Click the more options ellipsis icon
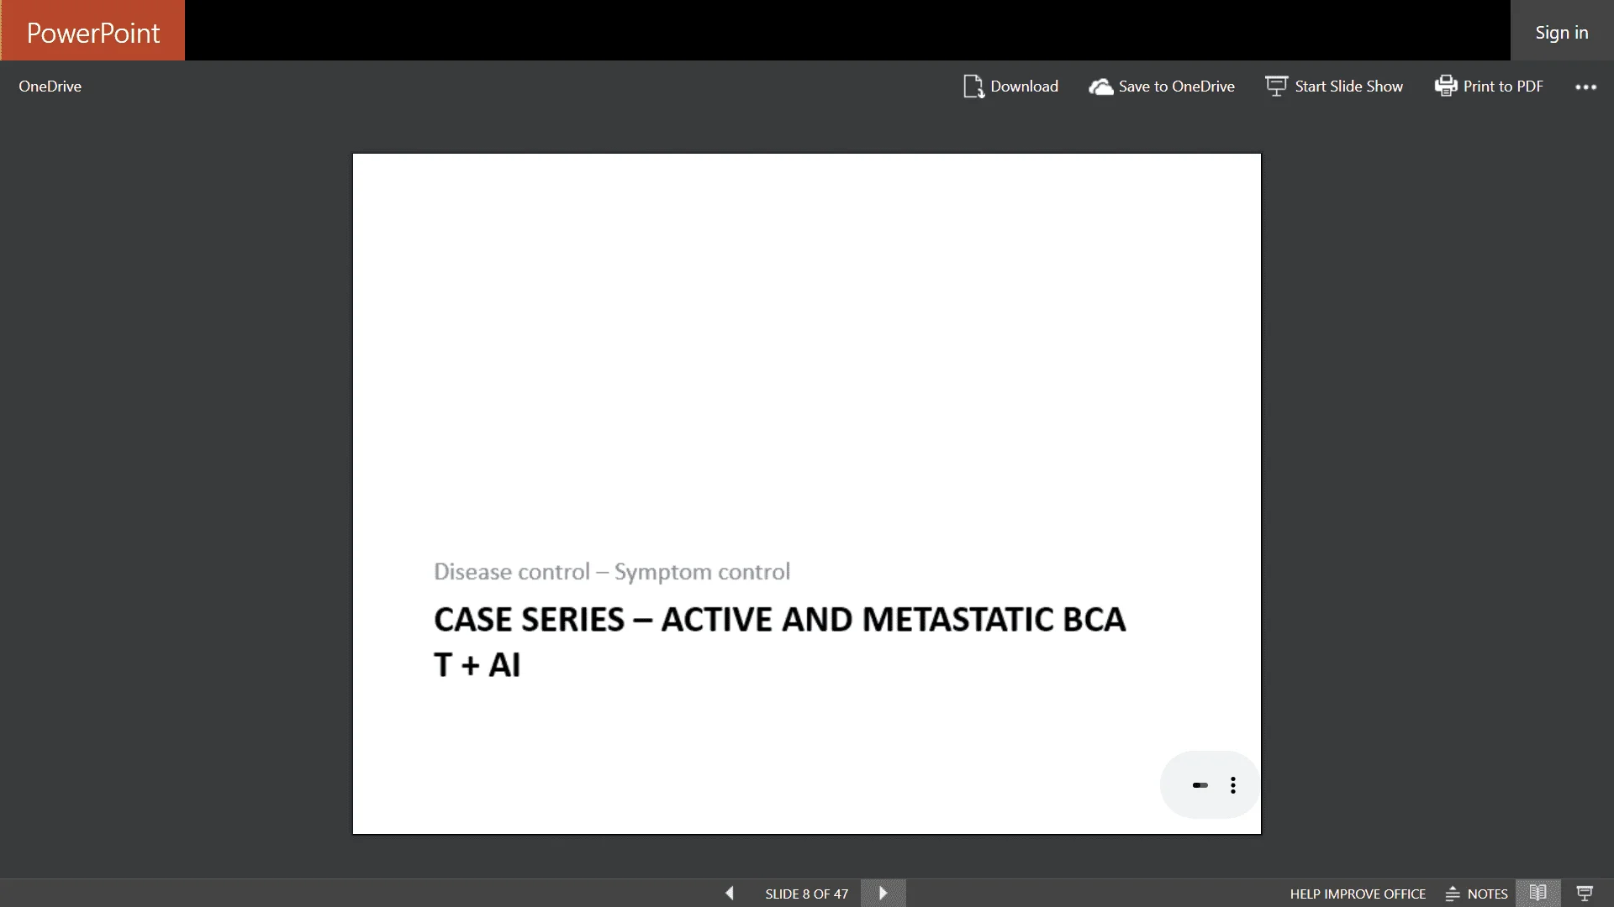The height and width of the screenshot is (907, 1614). (1586, 87)
